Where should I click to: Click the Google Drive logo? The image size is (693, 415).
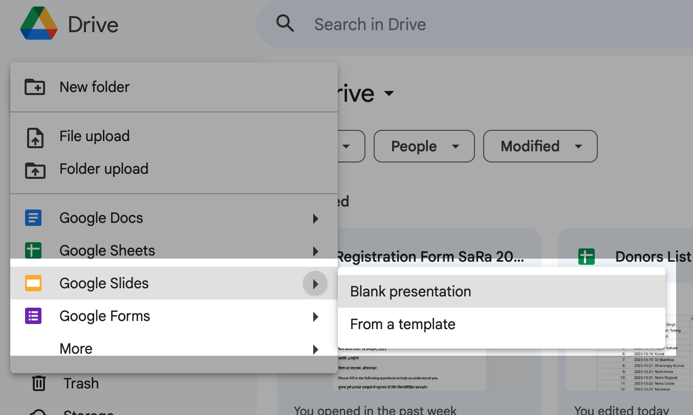point(39,24)
